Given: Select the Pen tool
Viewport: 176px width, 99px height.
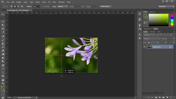Looking at the screenshot, I should pyautogui.click(x=3, y=65).
